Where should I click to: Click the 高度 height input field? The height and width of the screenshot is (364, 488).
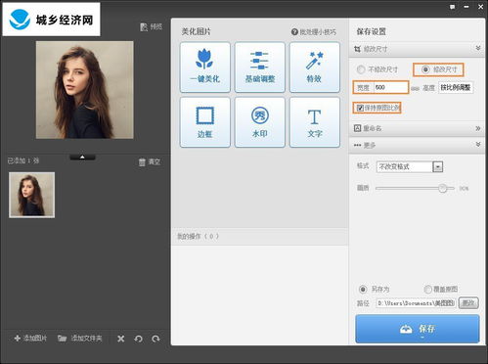pos(456,87)
